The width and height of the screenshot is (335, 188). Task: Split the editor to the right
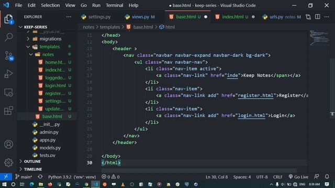point(318,17)
